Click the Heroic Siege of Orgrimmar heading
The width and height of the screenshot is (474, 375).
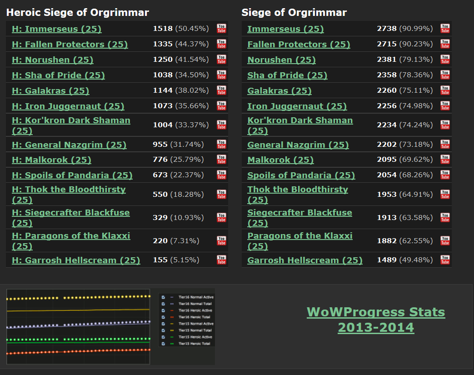[x=78, y=12]
